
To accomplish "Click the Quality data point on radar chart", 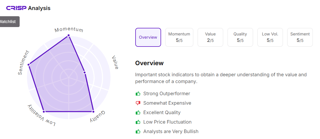I will coord(93,111).
